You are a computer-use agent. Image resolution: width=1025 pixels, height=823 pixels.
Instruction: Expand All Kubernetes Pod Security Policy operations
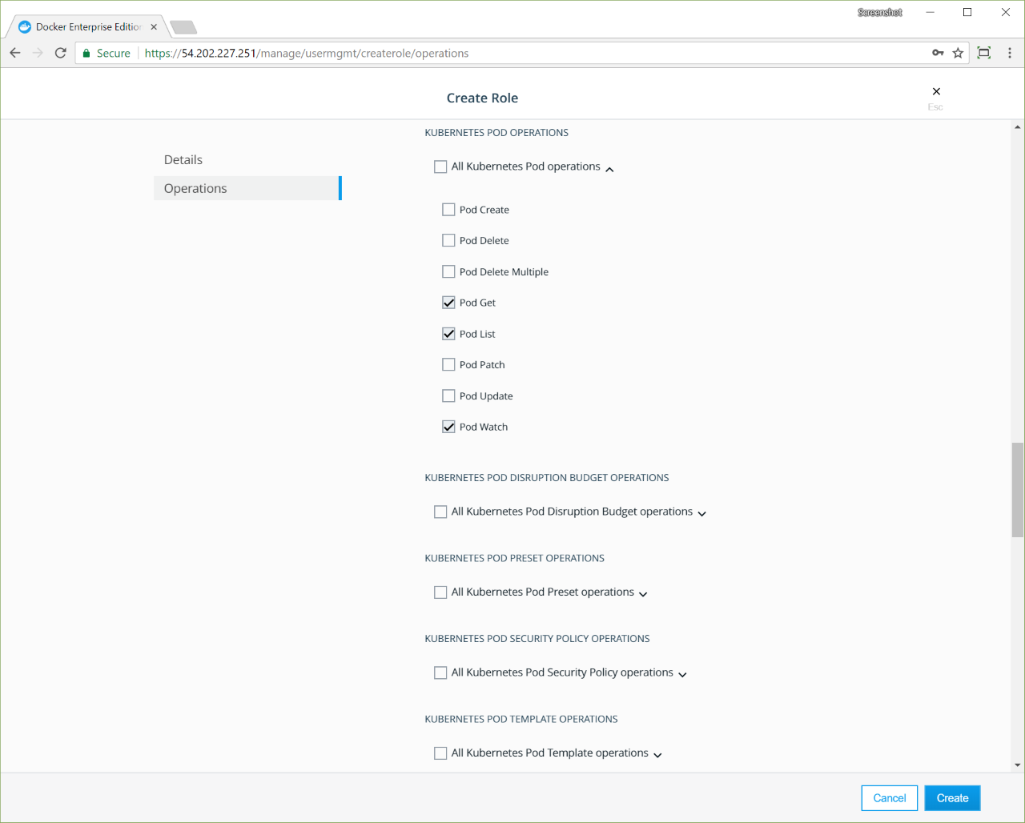(x=682, y=674)
